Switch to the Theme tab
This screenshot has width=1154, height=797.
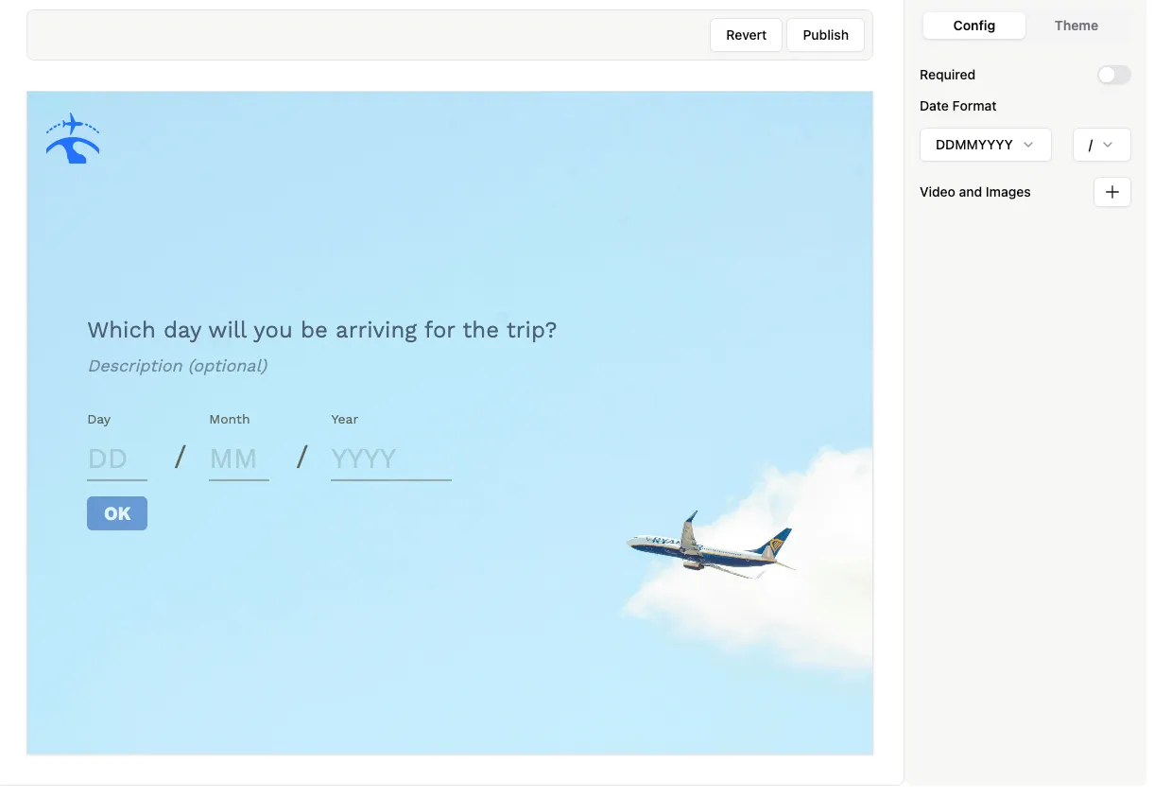coord(1076,26)
